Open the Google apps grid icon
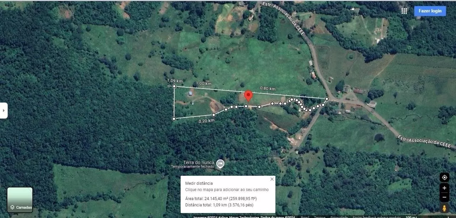Screen dimensions: 456x218 pyautogui.click(x=404, y=11)
